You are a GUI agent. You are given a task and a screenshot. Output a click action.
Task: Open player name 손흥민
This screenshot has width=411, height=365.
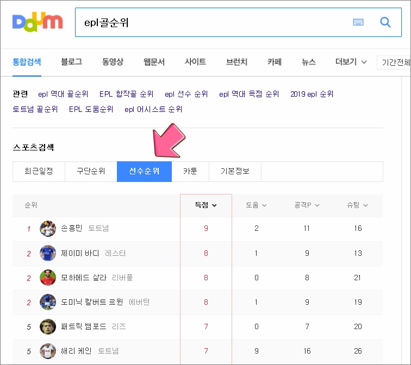72,228
